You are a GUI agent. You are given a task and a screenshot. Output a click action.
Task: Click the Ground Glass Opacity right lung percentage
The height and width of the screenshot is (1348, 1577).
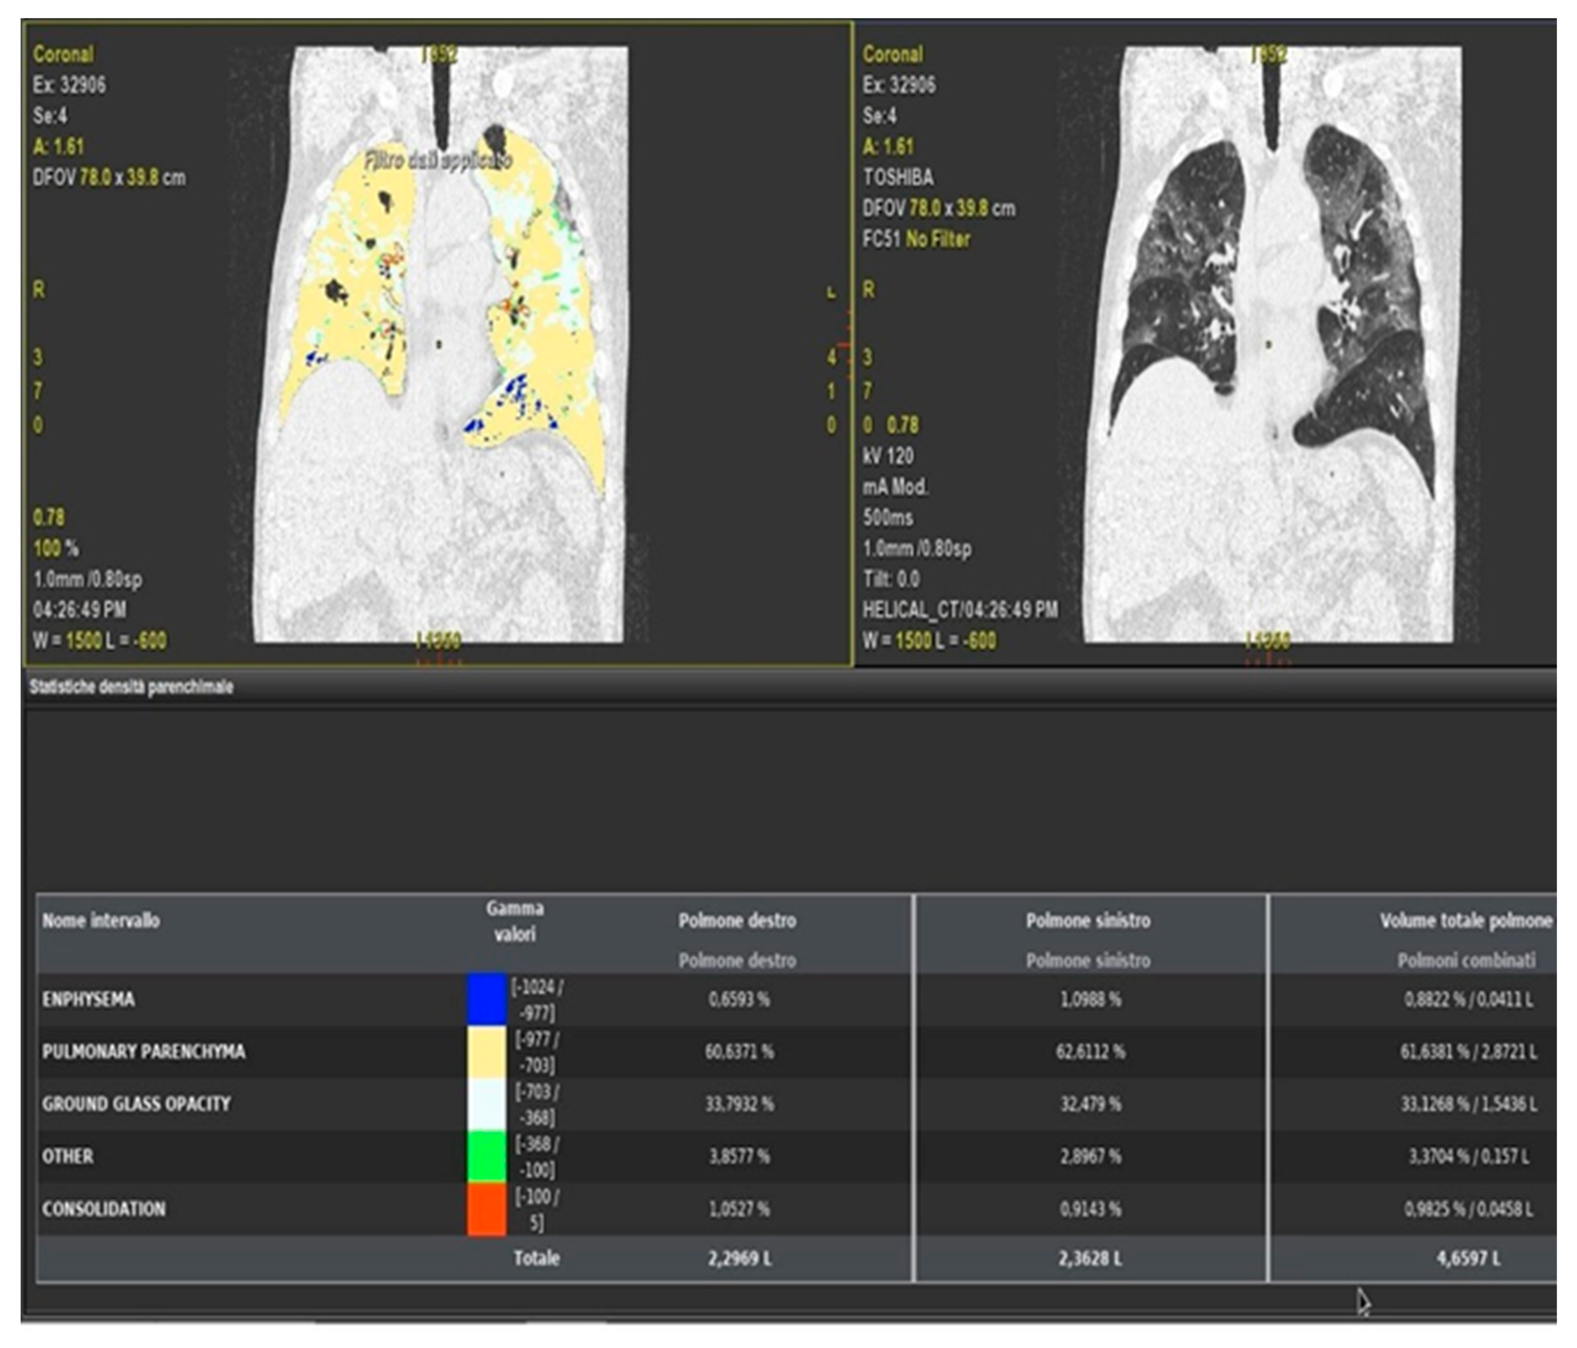pyautogui.click(x=739, y=1104)
